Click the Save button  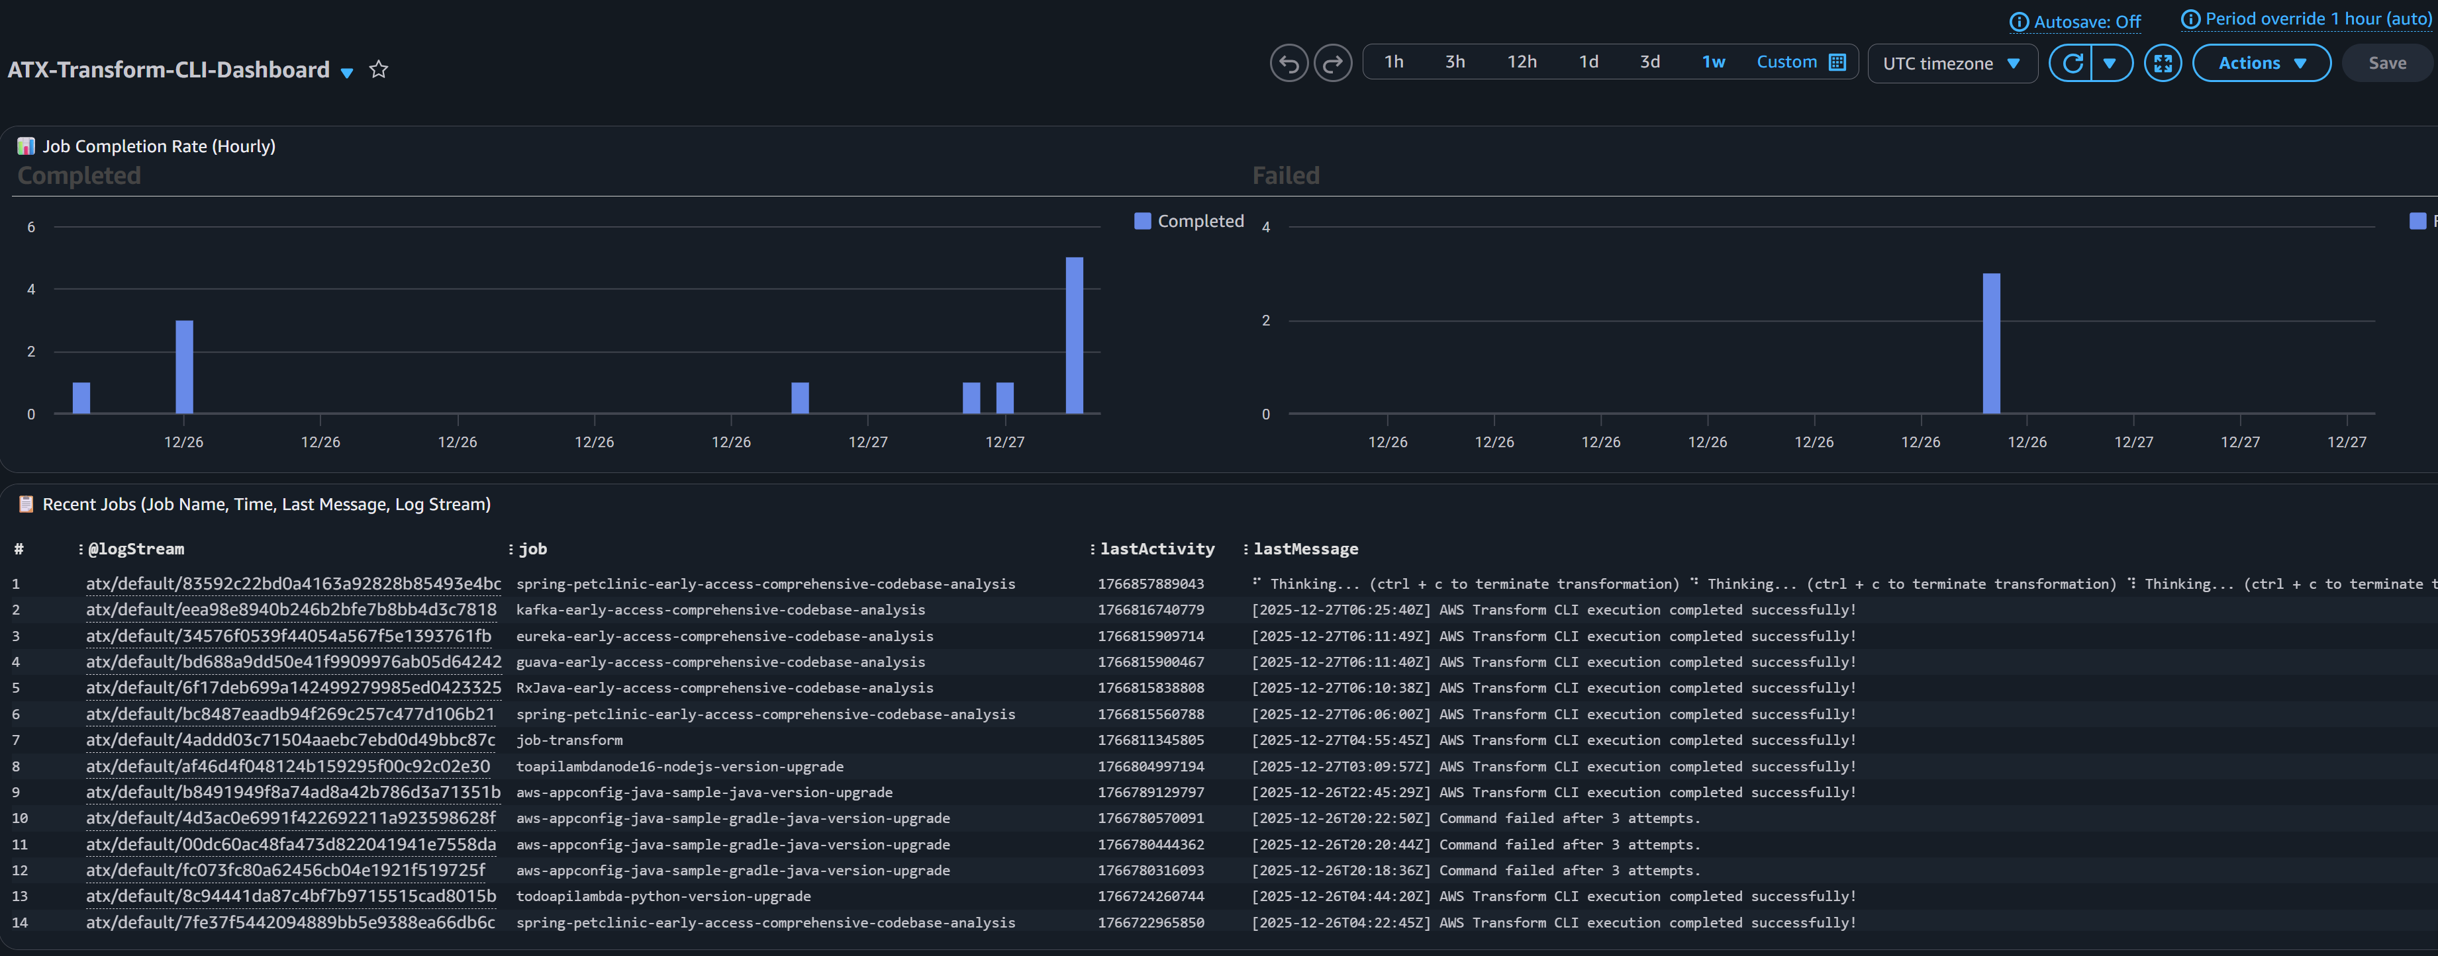(2386, 62)
